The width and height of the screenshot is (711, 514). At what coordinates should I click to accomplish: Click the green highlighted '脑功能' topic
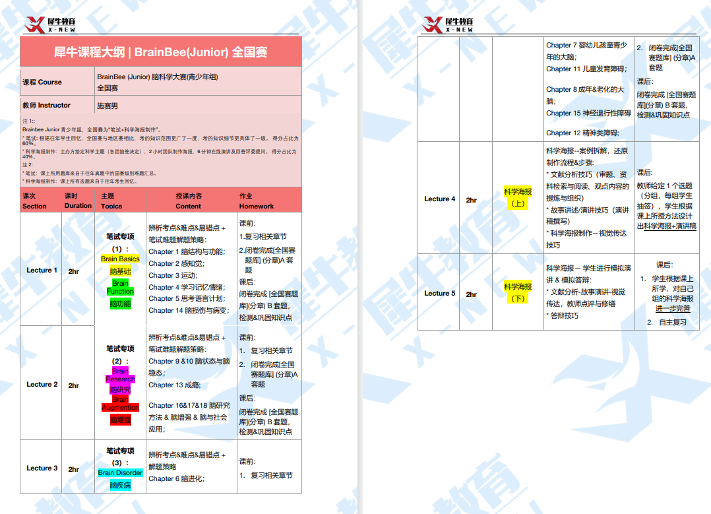[120, 304]
